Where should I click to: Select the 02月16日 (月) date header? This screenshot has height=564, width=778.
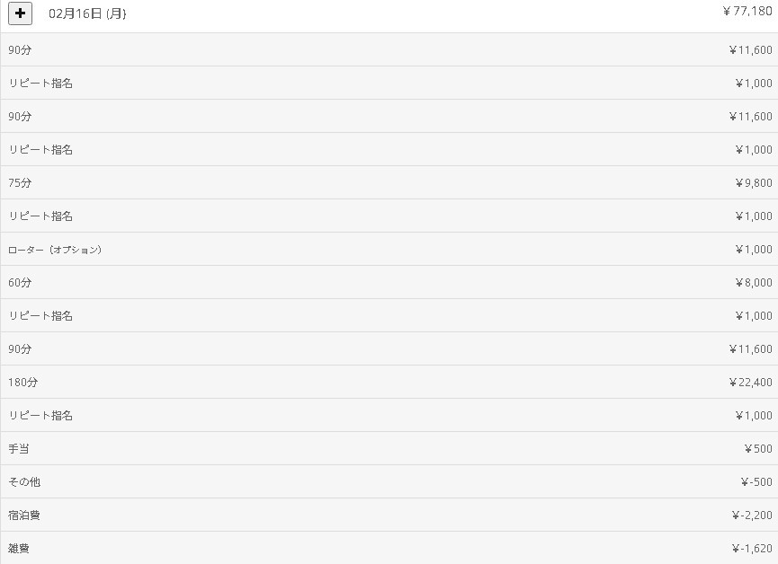click(x=87, y=14)
